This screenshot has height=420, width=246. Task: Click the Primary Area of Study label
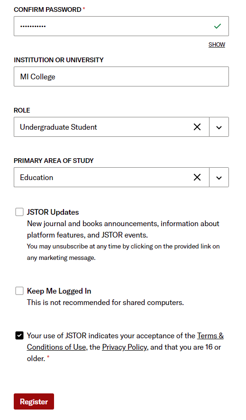(54, 161)
